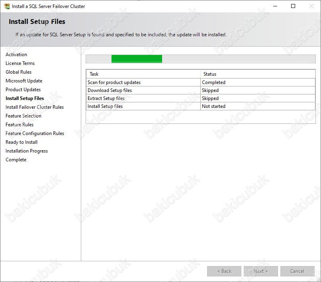Select the Activation step in sidebar
The height and width of the screenshot is (282, 321).
pyautogui.click(x=16, y=55)
